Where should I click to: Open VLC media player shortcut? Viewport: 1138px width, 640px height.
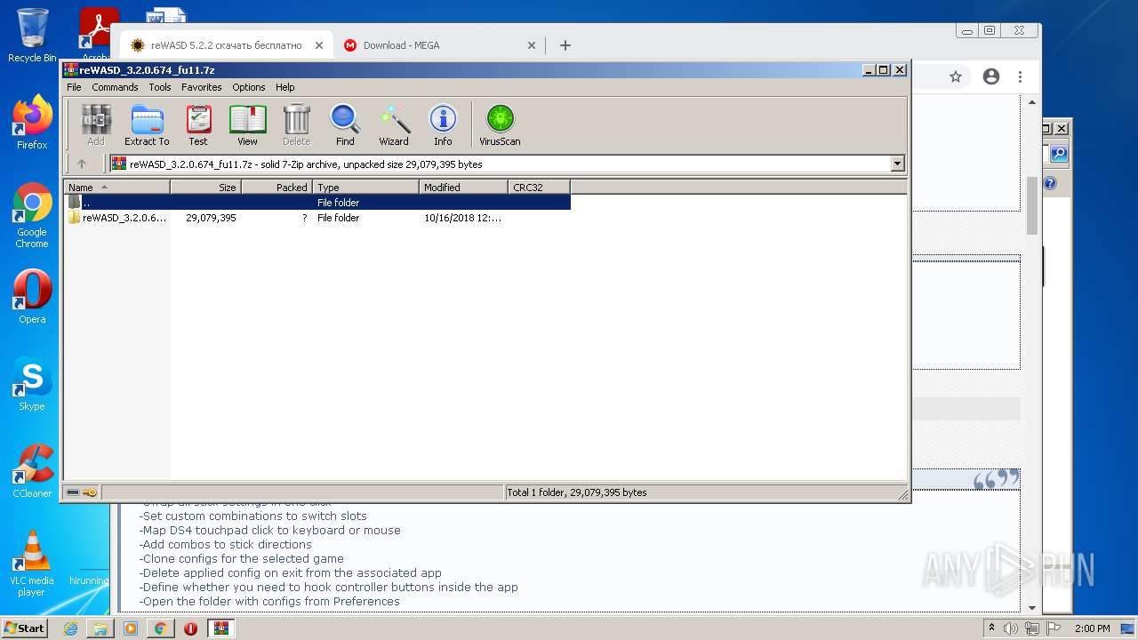pyautogui.click(x=32, y=564)
